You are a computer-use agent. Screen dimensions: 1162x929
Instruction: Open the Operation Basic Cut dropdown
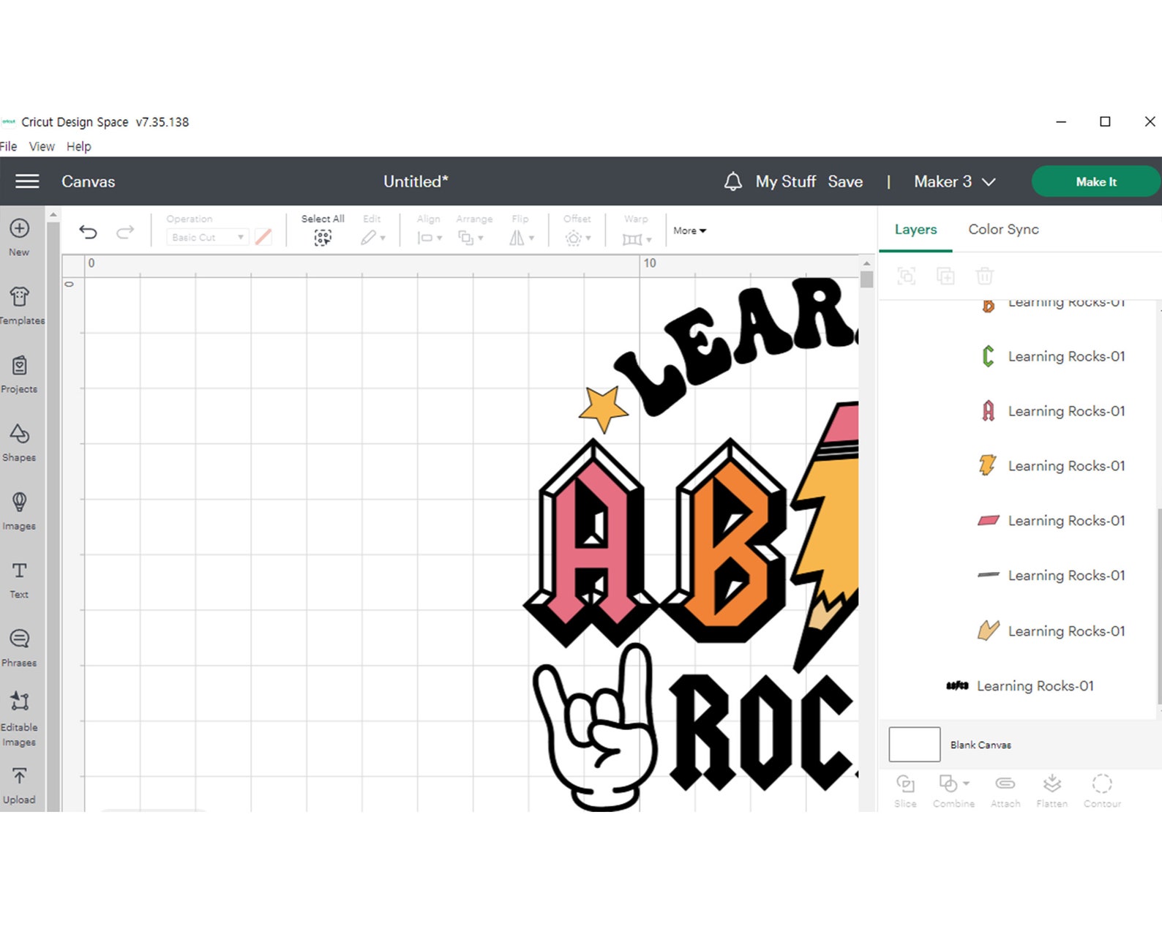tap(207, 237)
